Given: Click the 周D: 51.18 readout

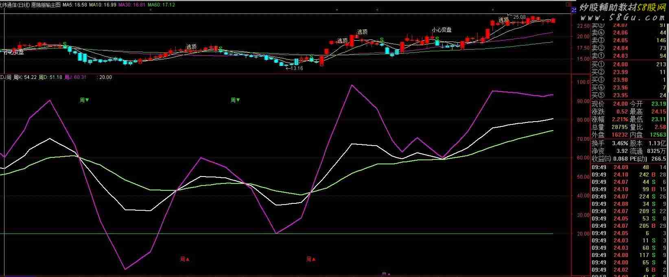Looking at the screenshot, I should [50, 77].
